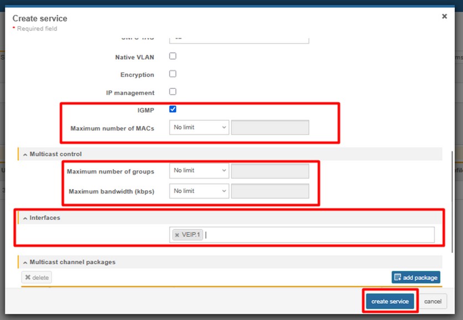Click the add package button
Screen dimensions: 463x320
[x=415, y=277]
